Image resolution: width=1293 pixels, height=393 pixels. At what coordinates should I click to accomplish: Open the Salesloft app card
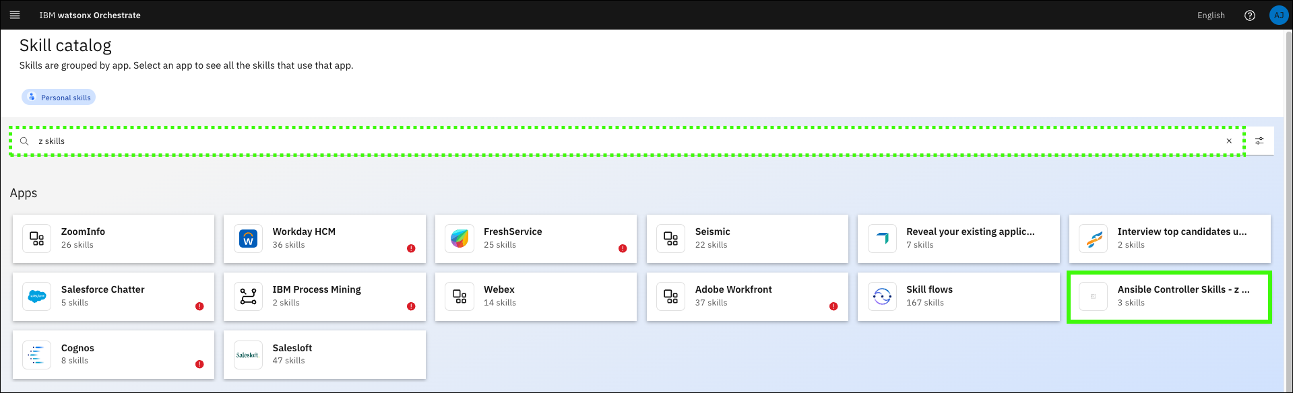(324, 355)
